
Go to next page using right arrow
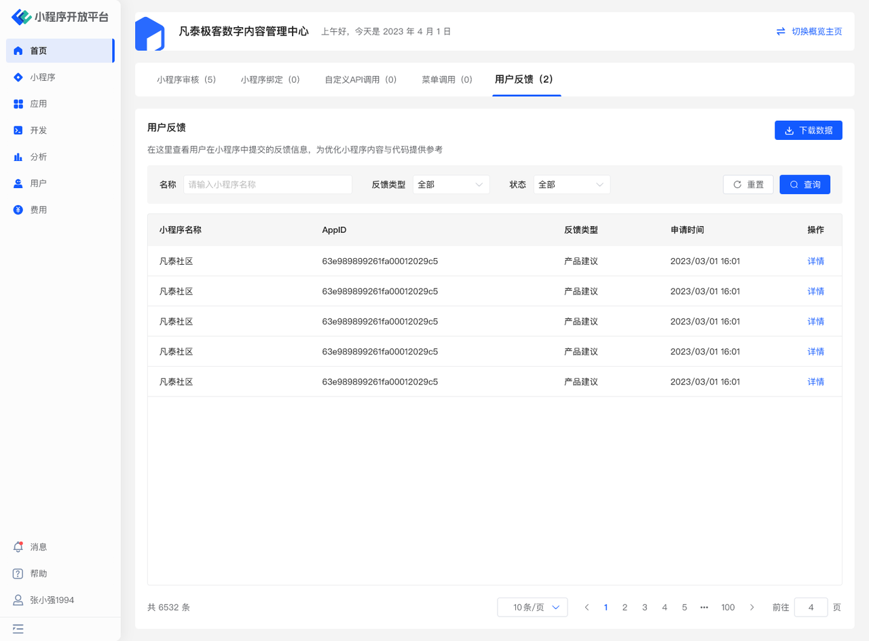(x=752, y=607)
